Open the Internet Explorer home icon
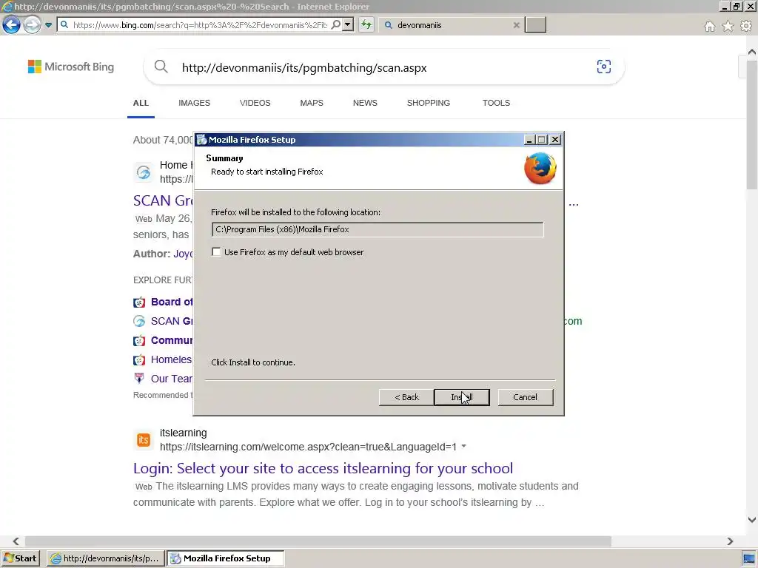758x568 pixels. pyautogui.click(x=710, y=26)
